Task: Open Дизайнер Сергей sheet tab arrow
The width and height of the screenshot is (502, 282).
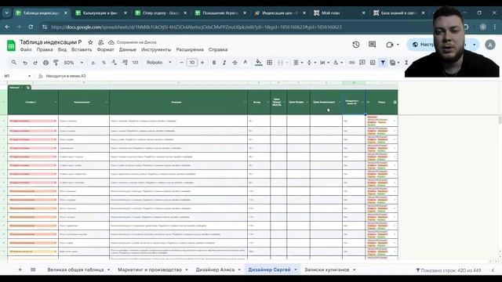Action: point(296,269)
